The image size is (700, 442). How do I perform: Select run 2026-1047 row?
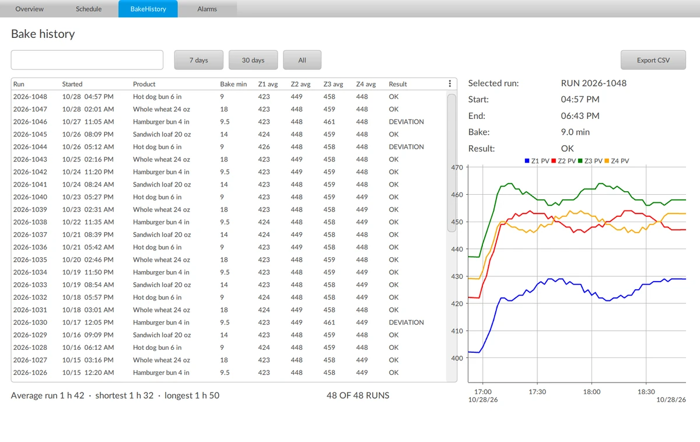pos(229,109)
